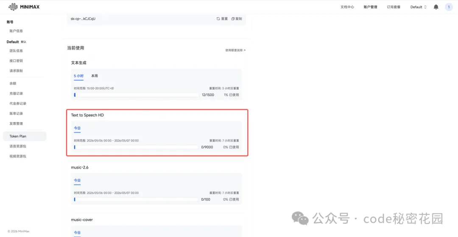
Task: Select 接口密钥 in sidebar
Action: coord(16,61)
